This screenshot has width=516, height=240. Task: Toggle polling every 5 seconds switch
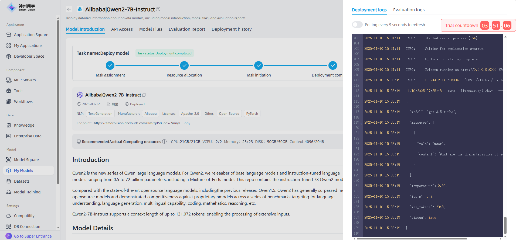(357, 25)
